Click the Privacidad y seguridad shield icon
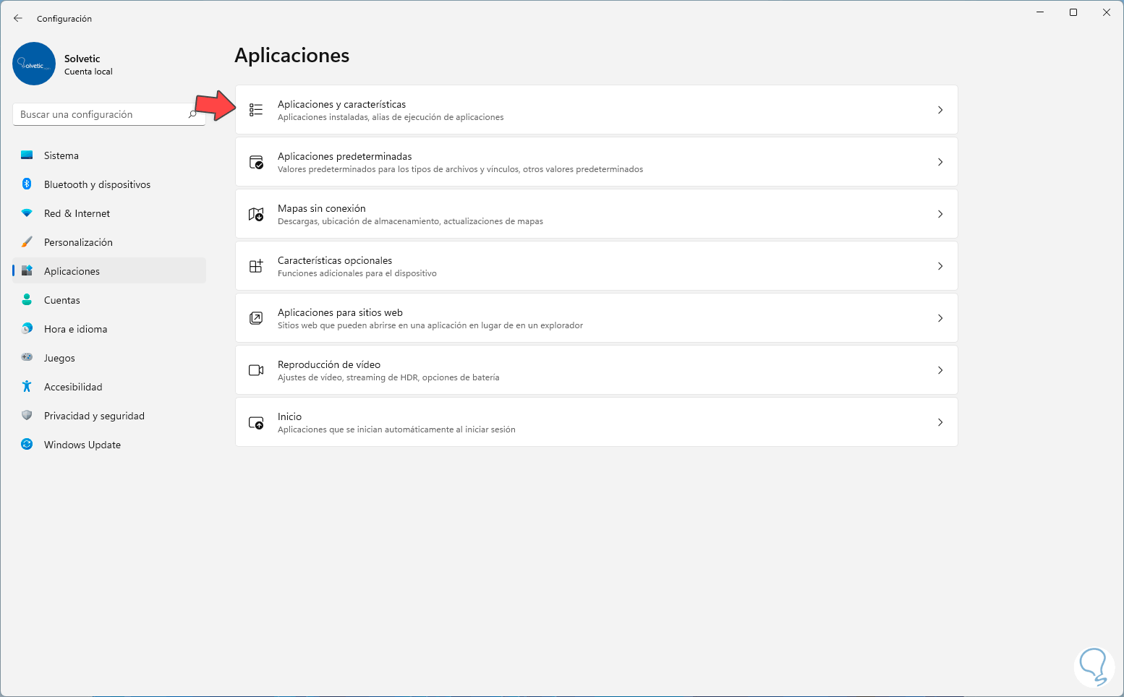Viewport: 1124px width, 697px height. coord(27,416)
